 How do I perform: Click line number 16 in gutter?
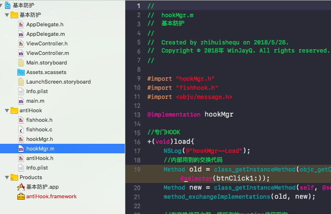(x=137, y=142)
